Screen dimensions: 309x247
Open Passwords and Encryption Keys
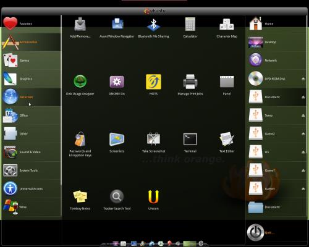point(80,144)
